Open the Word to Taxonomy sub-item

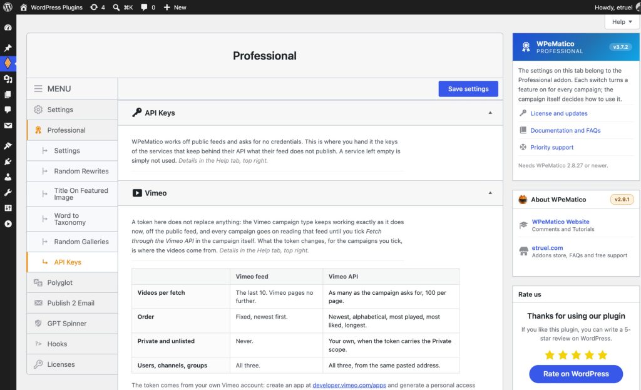(73, 218)
